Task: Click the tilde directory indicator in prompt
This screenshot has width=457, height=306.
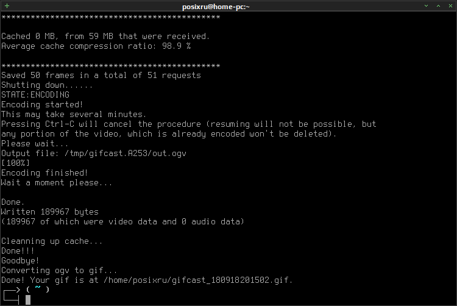Action: tap(38, 288)
